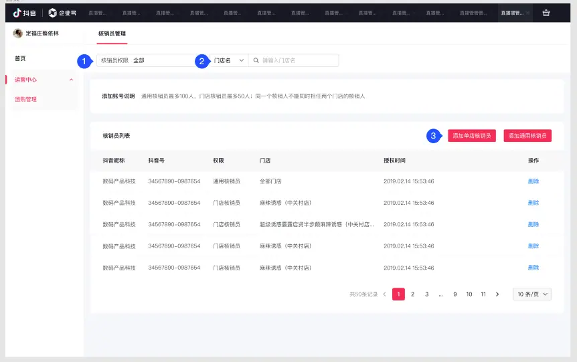Collapse the 运营中心 sidebar section chevron
Screen dimensions: 577x362
pyautogui.click(x=72, y=80)
